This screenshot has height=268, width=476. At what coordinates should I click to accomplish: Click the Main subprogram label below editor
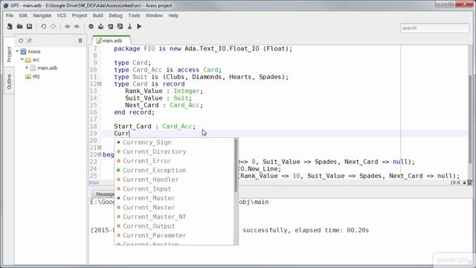[94, 182]
